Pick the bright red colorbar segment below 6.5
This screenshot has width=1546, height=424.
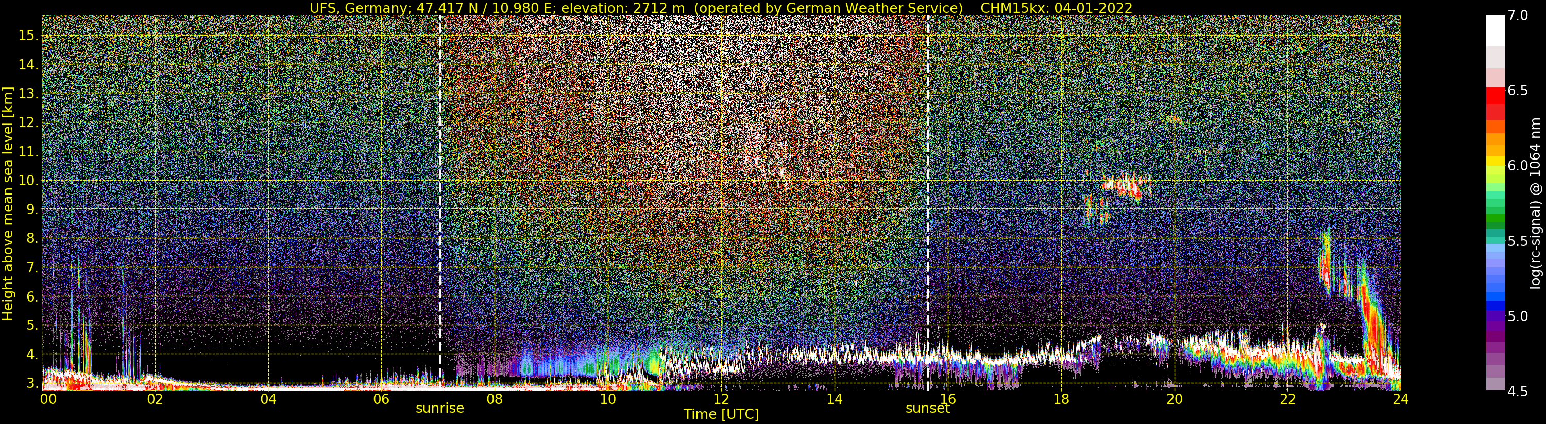1495,96
